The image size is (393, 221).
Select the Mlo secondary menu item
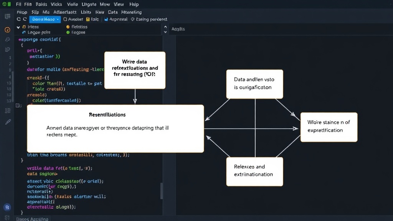[46, 12]
